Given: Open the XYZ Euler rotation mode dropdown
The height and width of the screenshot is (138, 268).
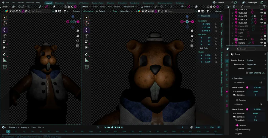Looking at the screenshot, I should pos(208,48).
